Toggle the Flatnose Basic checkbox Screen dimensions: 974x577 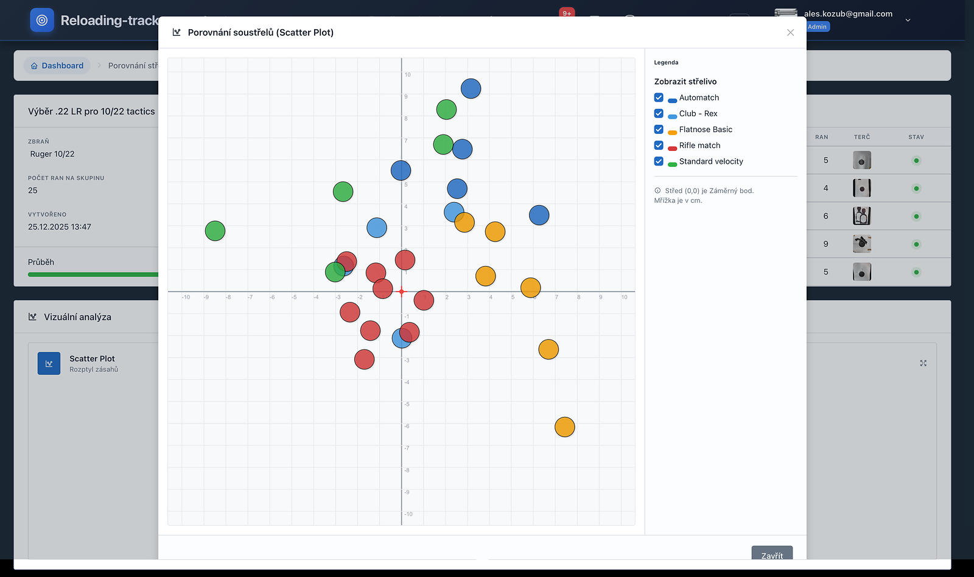(x=659, y=129)
